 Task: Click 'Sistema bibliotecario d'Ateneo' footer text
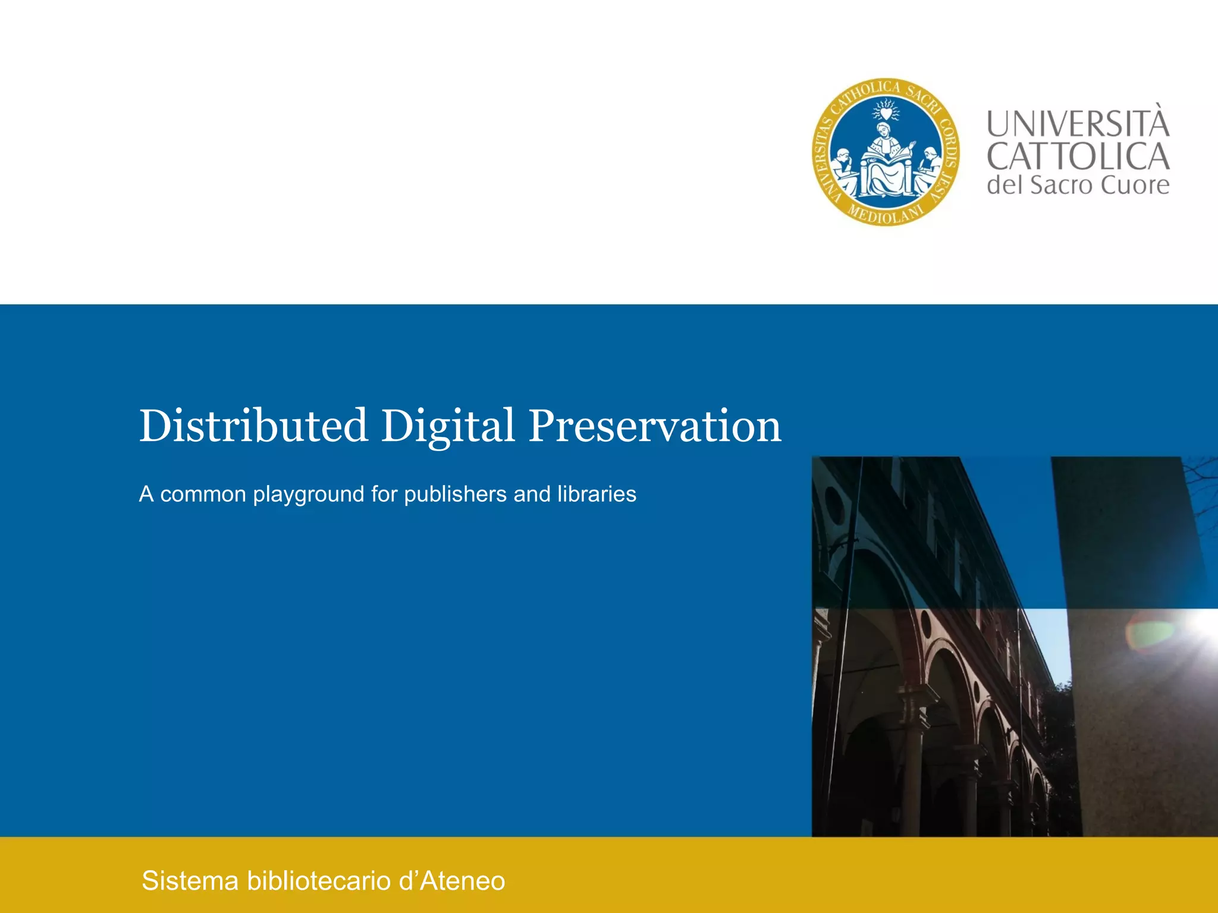[323, 880]
